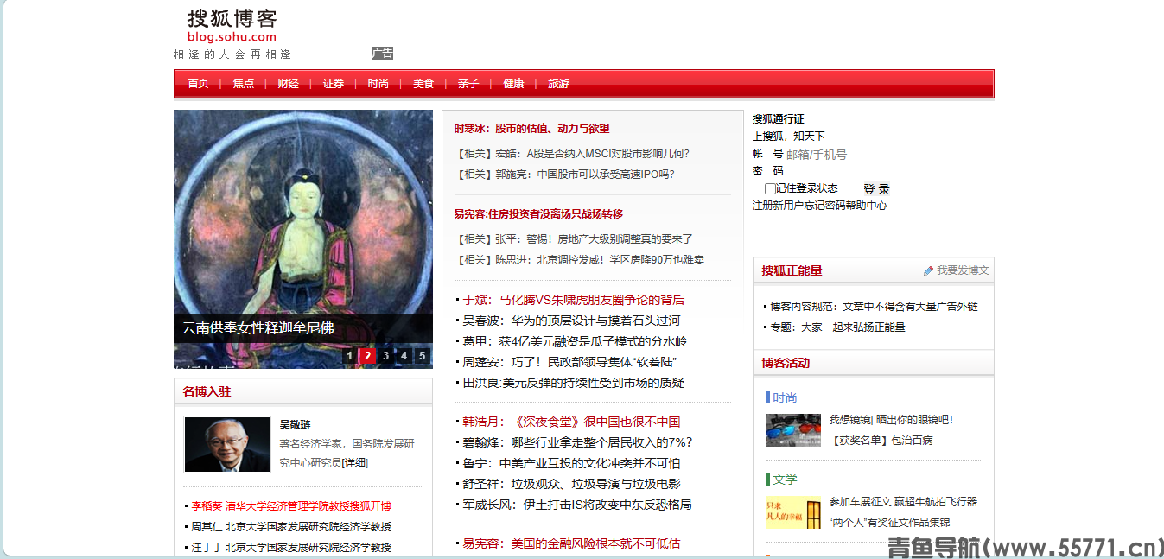Toggle the 记住登录状态 checkbox
Screen dimensions: 1164x559
770,188
